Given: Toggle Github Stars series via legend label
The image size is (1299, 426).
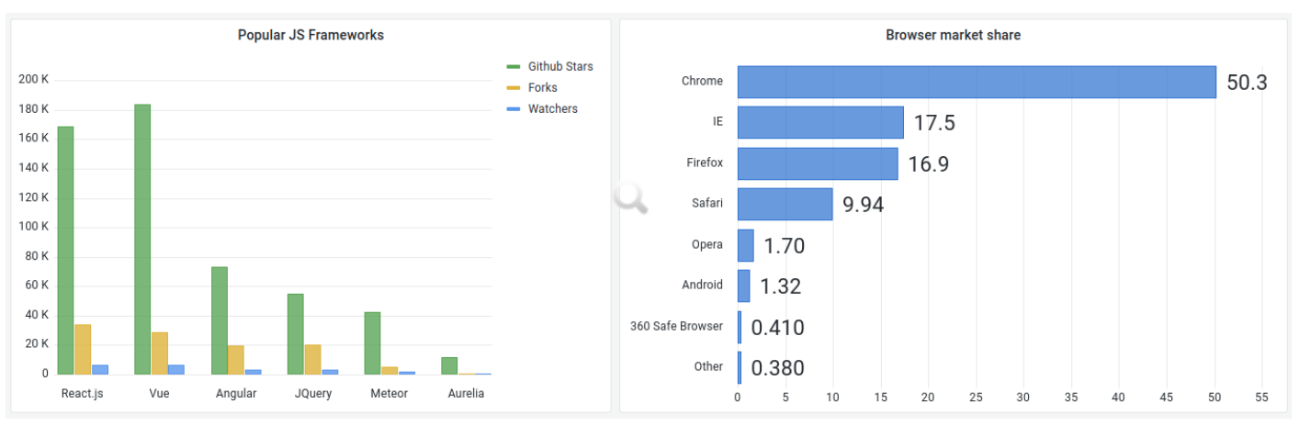Looking at the screenshot, I should tap(559, 67).
